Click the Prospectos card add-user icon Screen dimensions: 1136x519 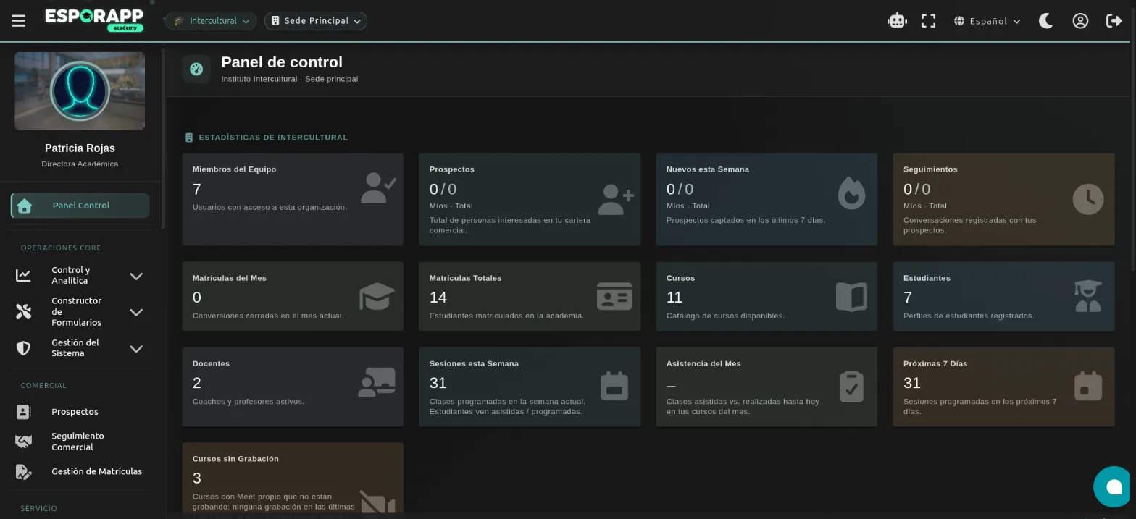point(617,199)
